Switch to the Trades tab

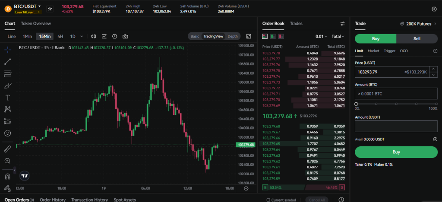296,24
